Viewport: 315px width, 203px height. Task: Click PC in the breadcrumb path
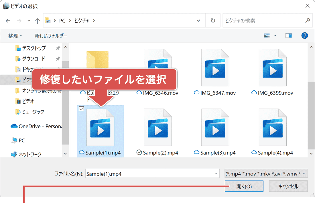pyautogui.click(x=62, y=20)
